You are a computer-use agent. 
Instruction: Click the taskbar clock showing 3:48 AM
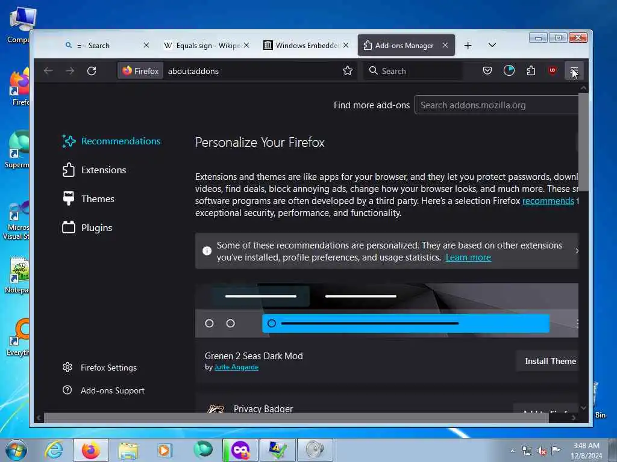pos(586,451)
